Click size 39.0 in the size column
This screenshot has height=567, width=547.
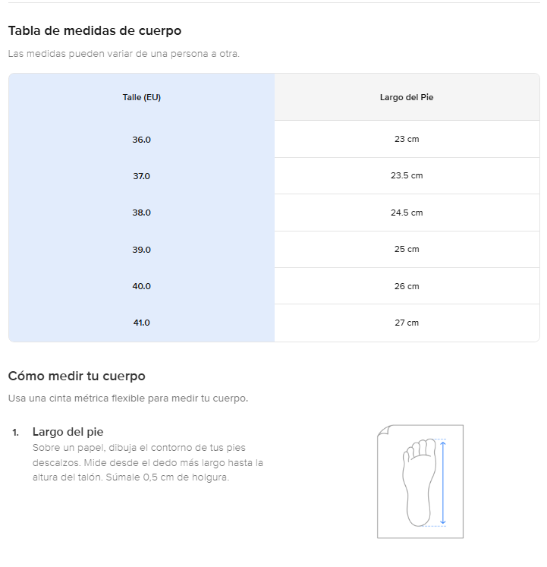(x=142, y=250)
